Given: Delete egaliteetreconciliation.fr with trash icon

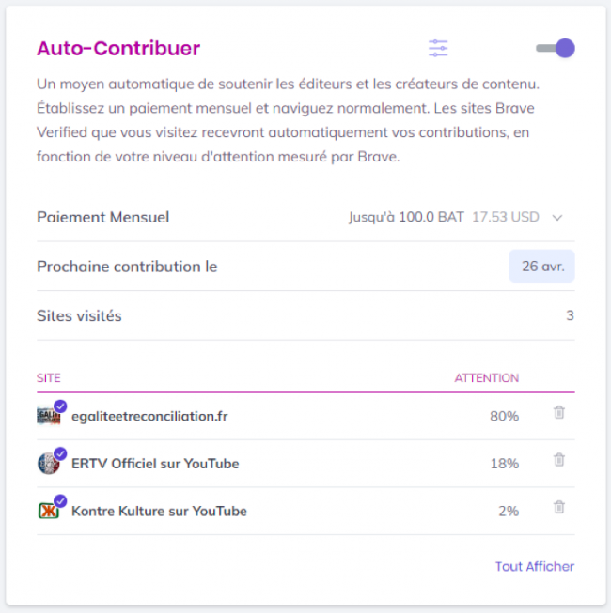Looking at the screenshot, I should 559,412.
